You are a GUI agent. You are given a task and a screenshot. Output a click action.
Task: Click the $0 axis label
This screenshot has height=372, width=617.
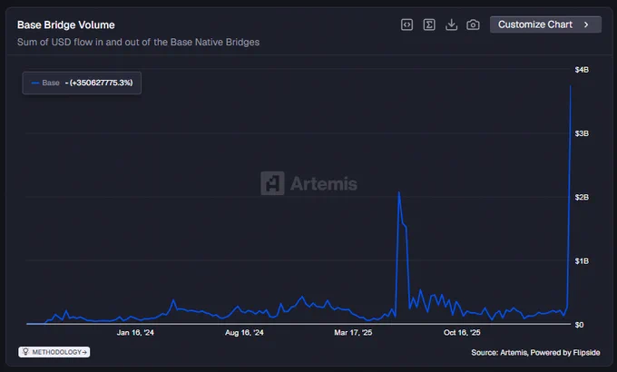tap(579, 325)
